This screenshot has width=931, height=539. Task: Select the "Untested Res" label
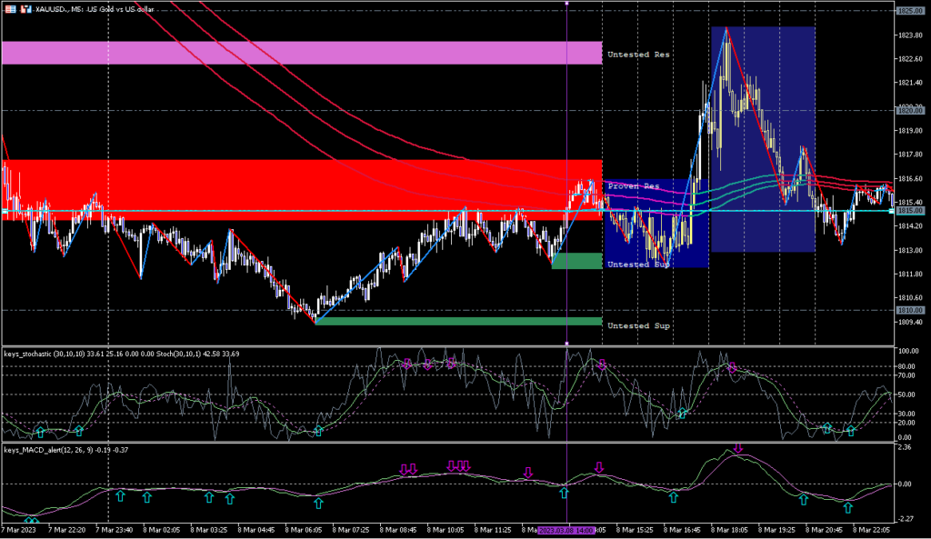[x=638, y=55]
